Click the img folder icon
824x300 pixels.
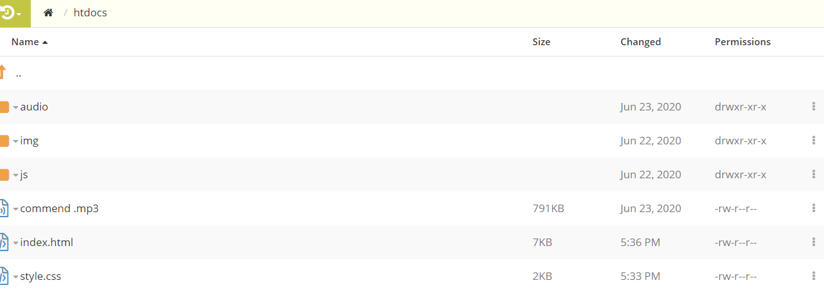[4, 141]
